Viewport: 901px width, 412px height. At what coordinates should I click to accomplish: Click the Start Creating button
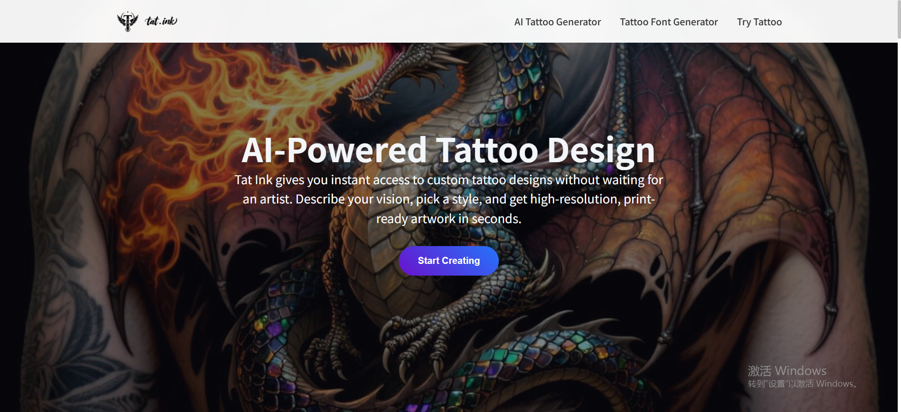449,261
